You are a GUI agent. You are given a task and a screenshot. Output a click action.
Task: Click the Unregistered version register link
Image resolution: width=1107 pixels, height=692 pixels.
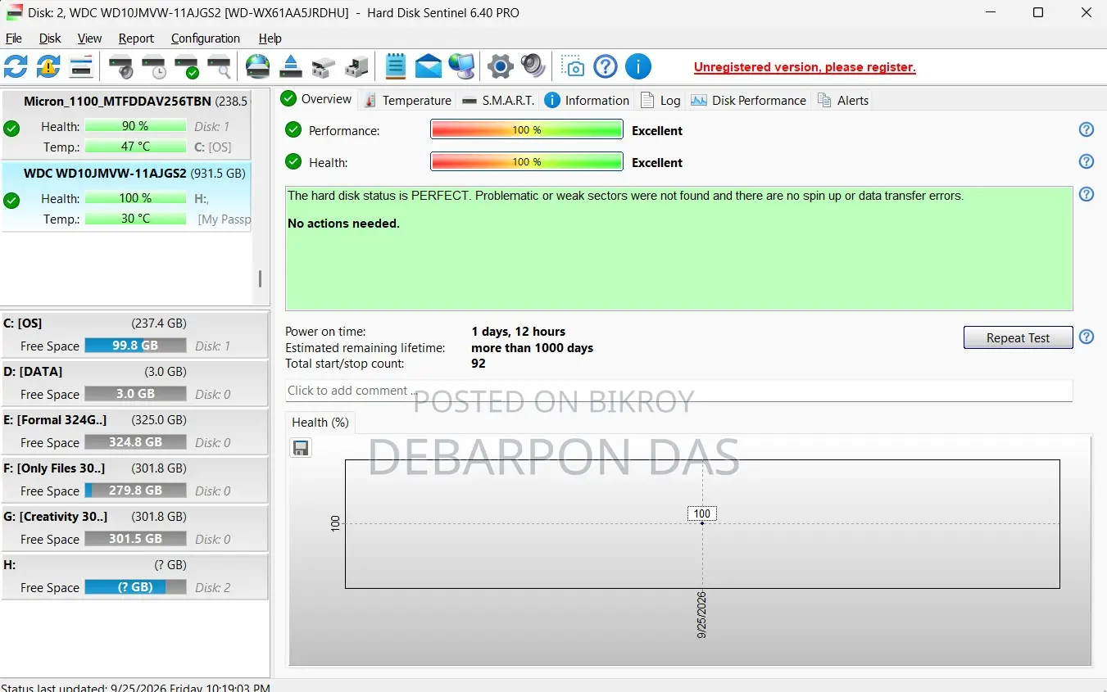(805, 67)
